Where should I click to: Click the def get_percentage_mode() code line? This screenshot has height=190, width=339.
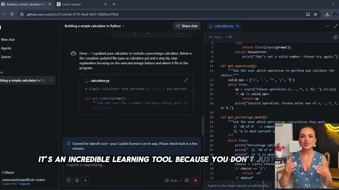pos(244,117)
